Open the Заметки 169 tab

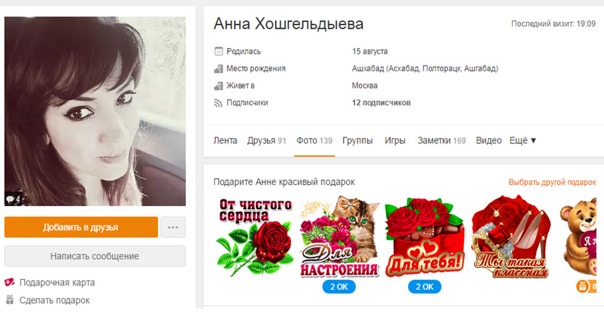442,140
